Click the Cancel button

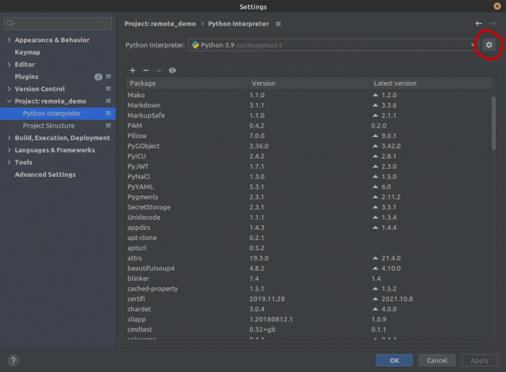click(437, 360)
